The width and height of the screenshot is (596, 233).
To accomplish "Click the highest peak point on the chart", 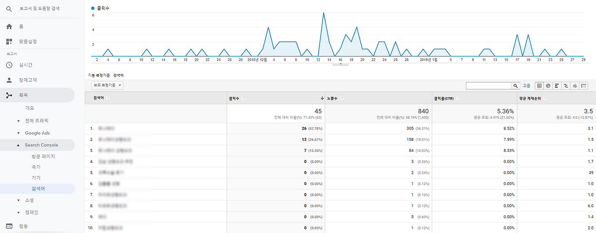I will pos(323,13).
